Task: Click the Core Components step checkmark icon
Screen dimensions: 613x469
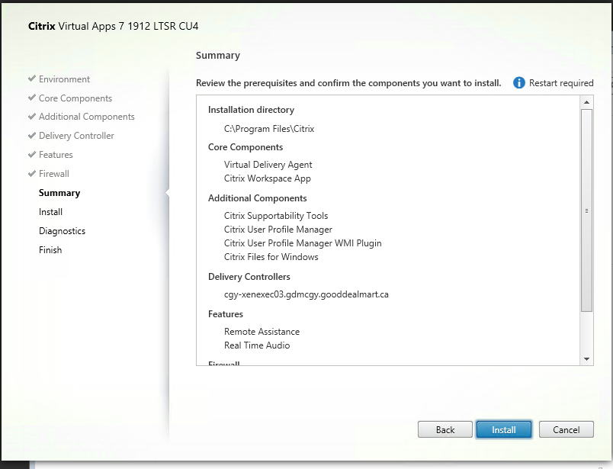Action: (32, 98)
